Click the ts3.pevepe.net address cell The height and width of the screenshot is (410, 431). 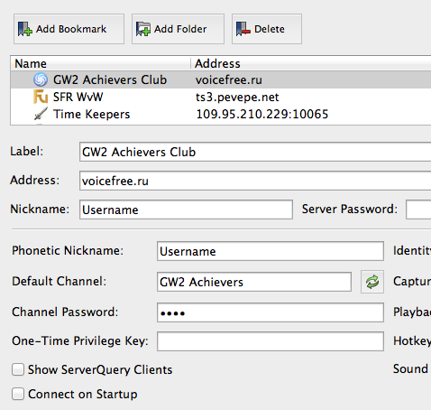tap(237, 98)
